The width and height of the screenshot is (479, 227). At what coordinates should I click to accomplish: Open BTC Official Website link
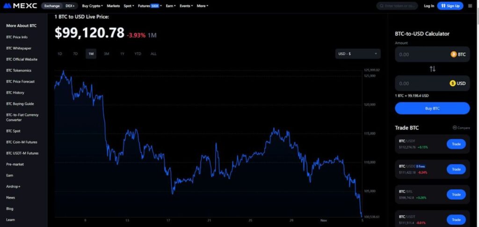(22, 59)
